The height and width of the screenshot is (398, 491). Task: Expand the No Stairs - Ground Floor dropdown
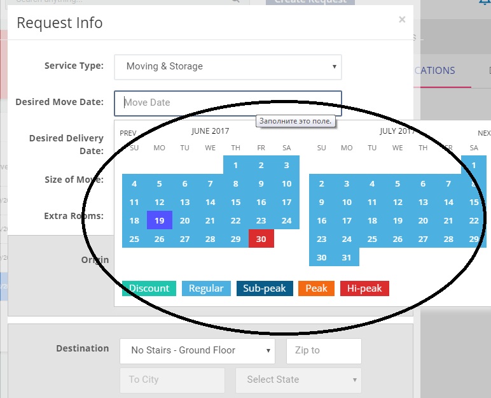[197, 350]
